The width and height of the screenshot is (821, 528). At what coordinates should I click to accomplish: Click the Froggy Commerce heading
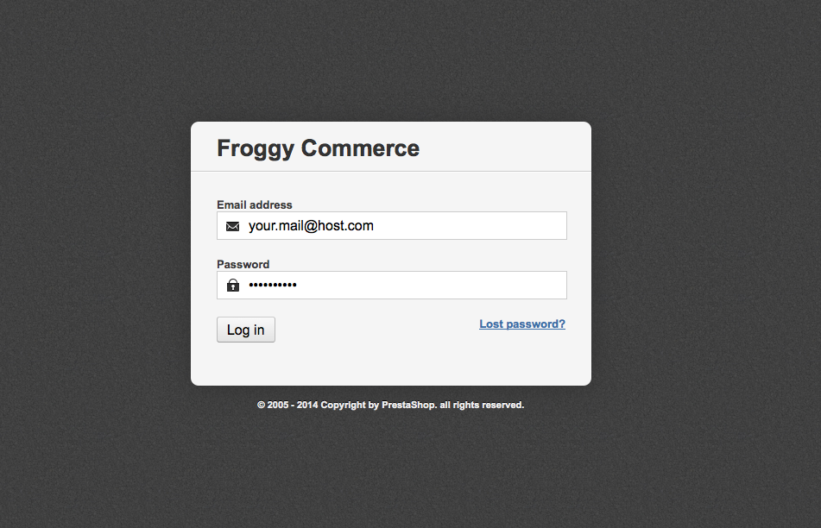(x=319, y=148)
